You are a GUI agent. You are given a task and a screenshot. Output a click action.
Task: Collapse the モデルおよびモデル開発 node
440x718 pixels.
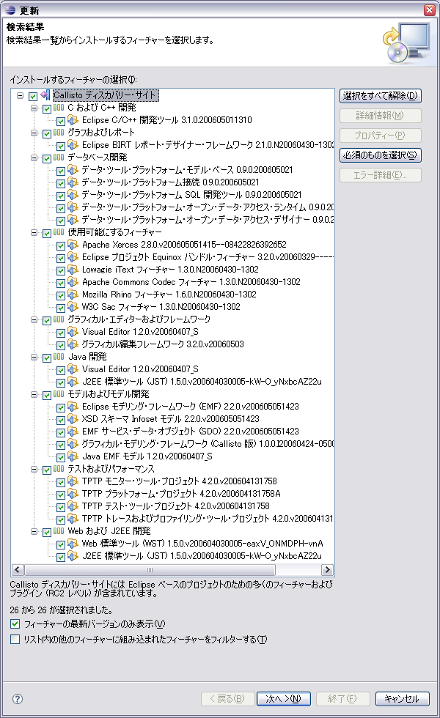pyautogui.click(x=34, y=394)
